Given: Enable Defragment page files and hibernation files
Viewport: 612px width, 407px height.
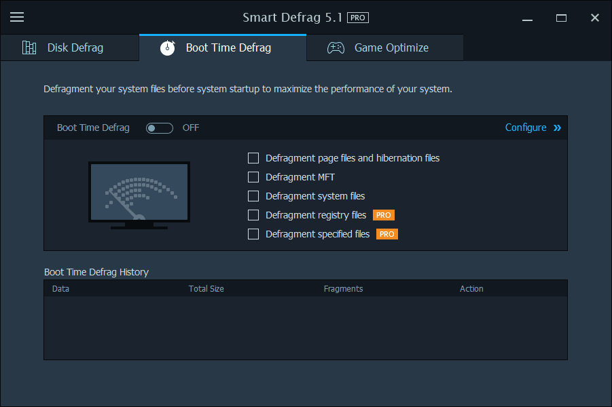Looking at the screenshot, I should tap(253, 158).
